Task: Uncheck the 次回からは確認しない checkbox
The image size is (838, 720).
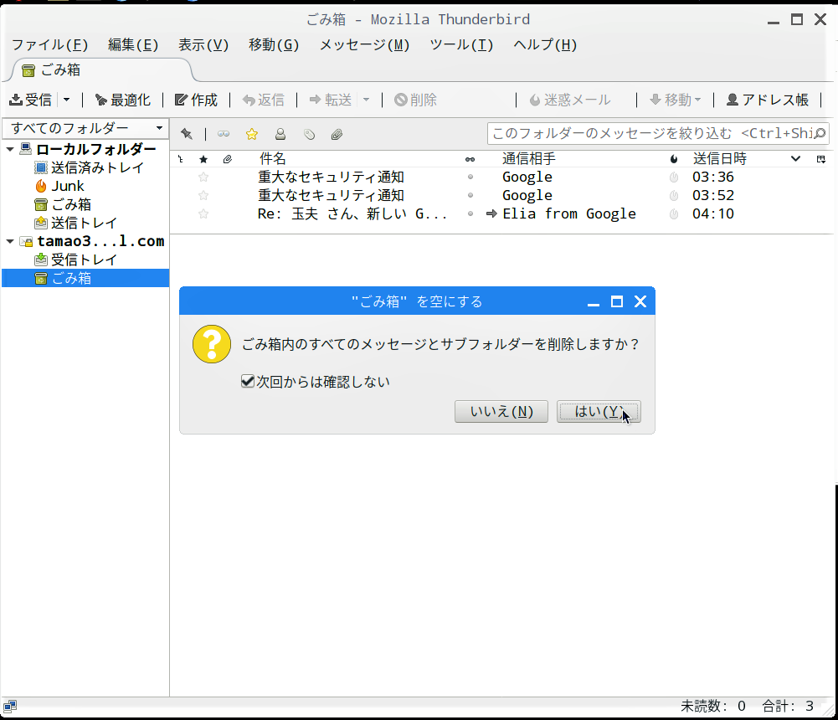Action: pyautogui.click(x=247, y=382)
